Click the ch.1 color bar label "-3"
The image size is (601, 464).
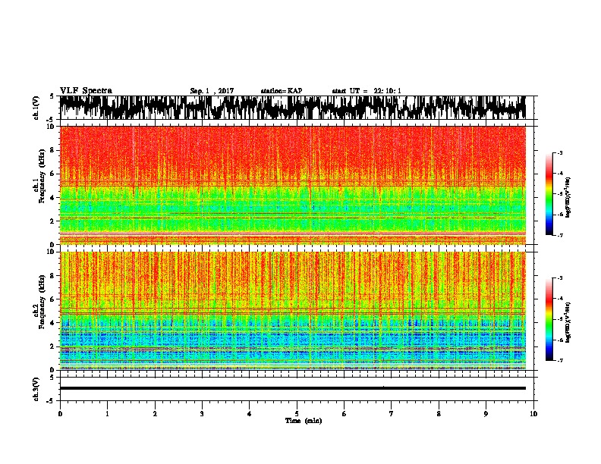[x=560, y=153]
